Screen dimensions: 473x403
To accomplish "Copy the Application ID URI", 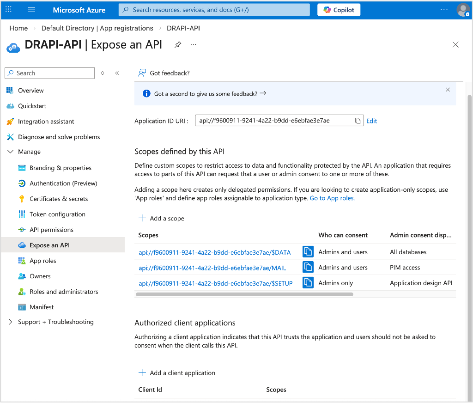I will (358, 121).
